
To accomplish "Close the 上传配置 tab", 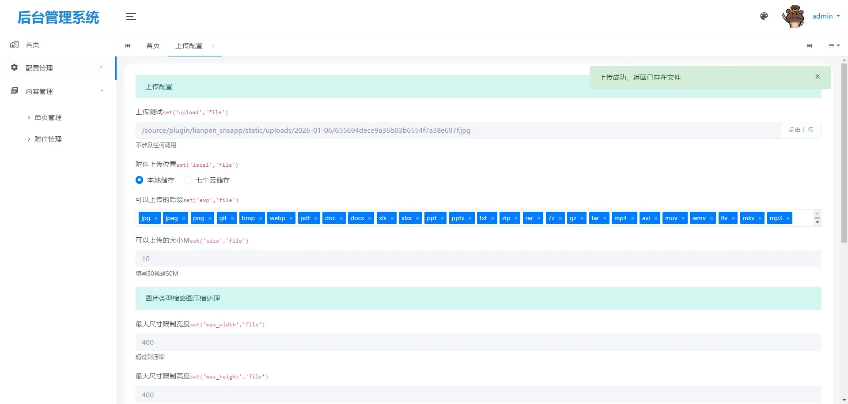I will (x=213, y=46).
